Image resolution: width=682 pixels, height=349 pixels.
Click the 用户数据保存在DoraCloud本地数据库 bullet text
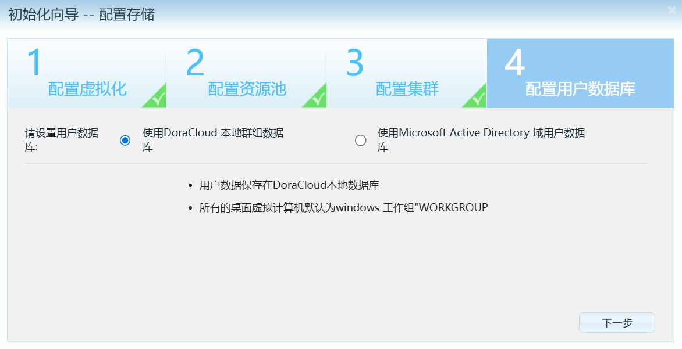click(x=289, y=185)
